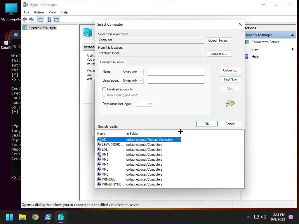Select the Common Queries tab

pyautogui.click(x=112, y=62)
